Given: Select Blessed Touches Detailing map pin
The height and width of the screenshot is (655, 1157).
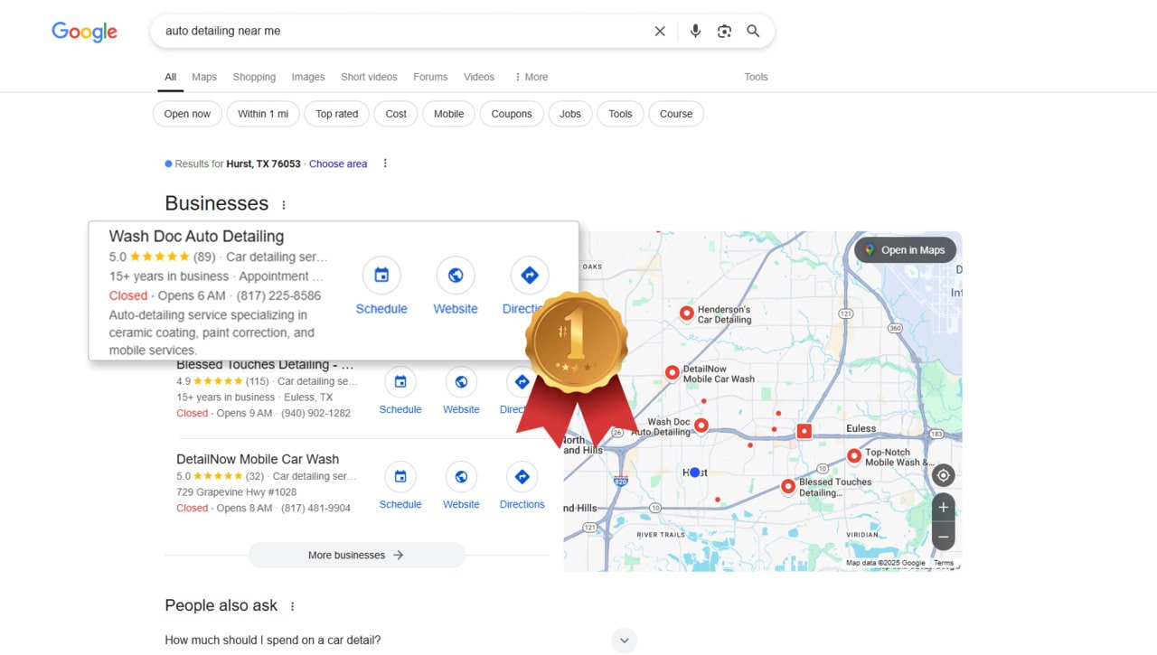Looking at the screenshot, I should point(788,486).
